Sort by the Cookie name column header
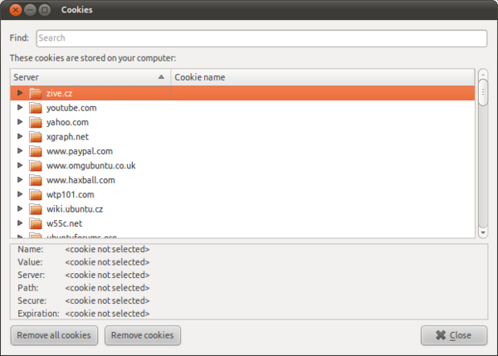The image size is (498, 356). click(x=324, y=77)
